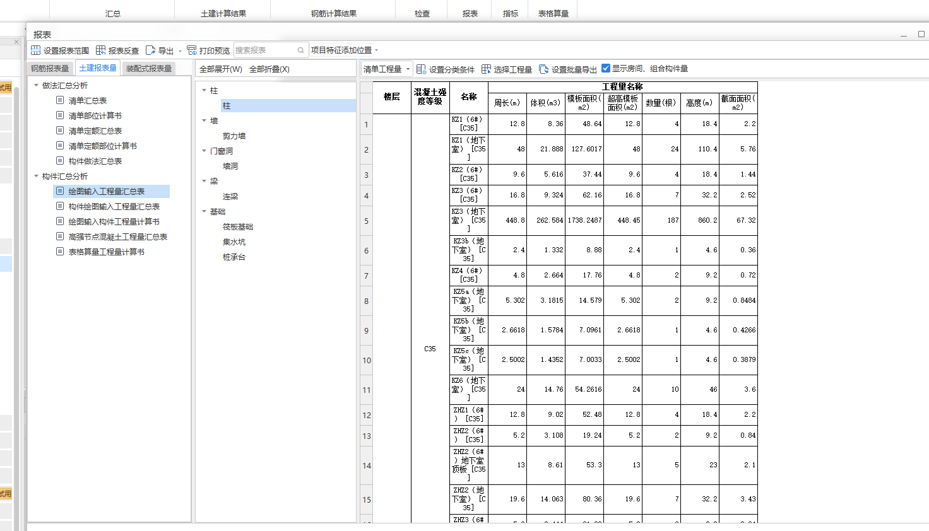Screen dimensions: 929x531
Task: Open the 清单工程量 dropdown
Action: (x=387, y=69)
